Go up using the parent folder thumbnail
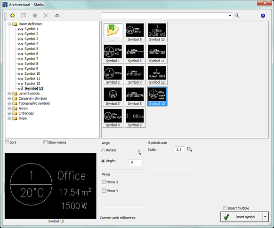Screen dimensions: 274x228 (x=113, y=32)
